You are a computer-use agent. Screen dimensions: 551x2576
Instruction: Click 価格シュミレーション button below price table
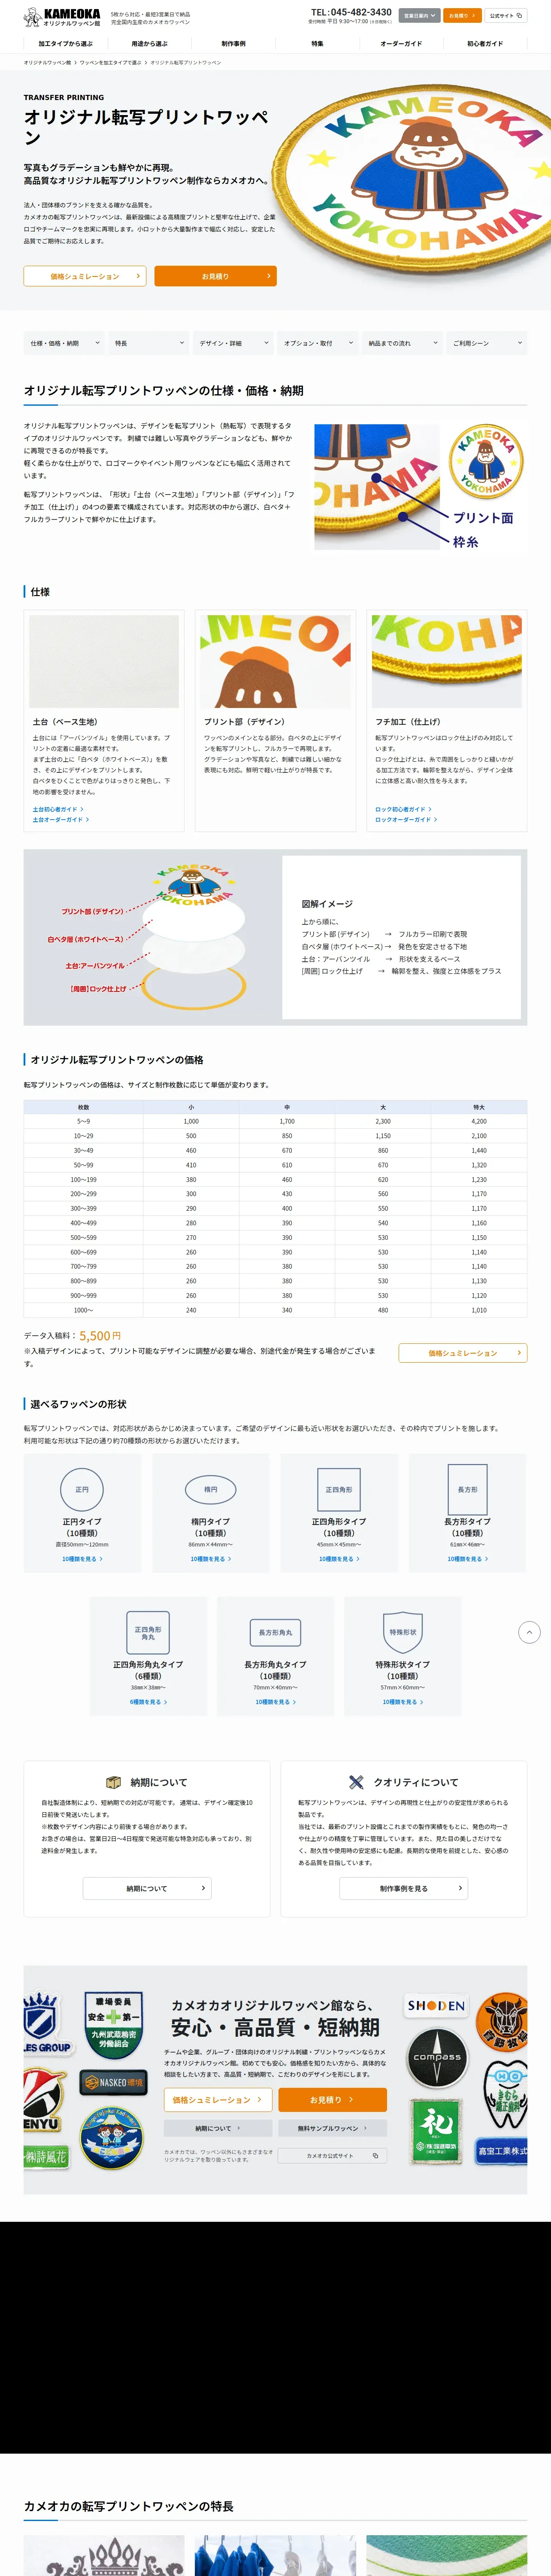[x=463, y=1353]
